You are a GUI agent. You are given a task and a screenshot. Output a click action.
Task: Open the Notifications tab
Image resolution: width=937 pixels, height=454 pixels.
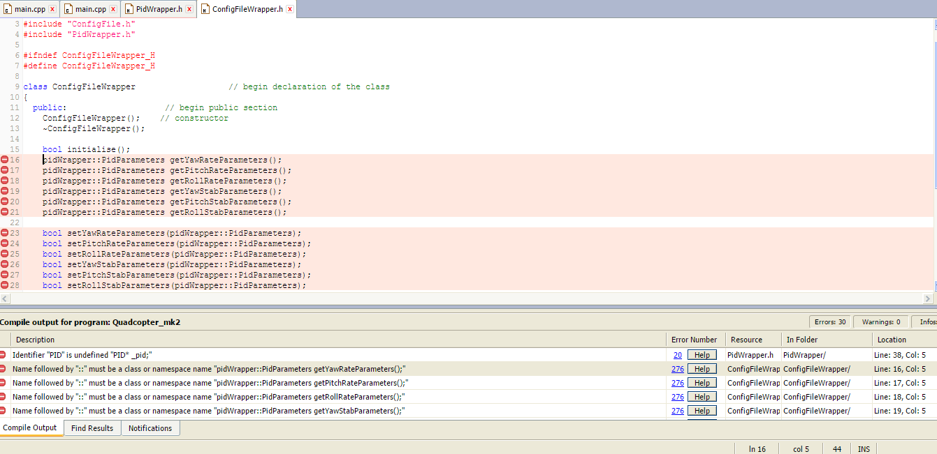(x=150, y=428)
